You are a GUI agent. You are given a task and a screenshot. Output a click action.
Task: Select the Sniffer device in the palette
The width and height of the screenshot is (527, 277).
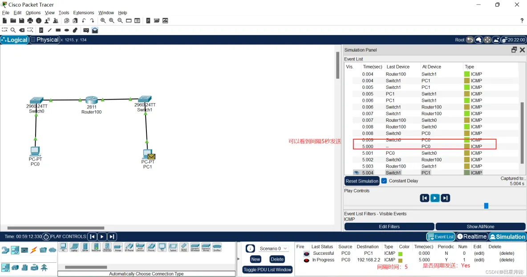click(x=217, y=248)
